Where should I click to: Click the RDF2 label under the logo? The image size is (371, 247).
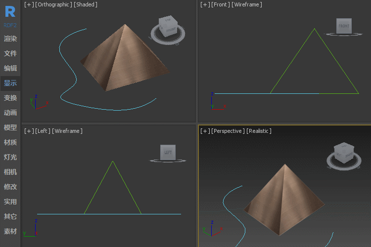pyautogui.click(x=10, y=25)
